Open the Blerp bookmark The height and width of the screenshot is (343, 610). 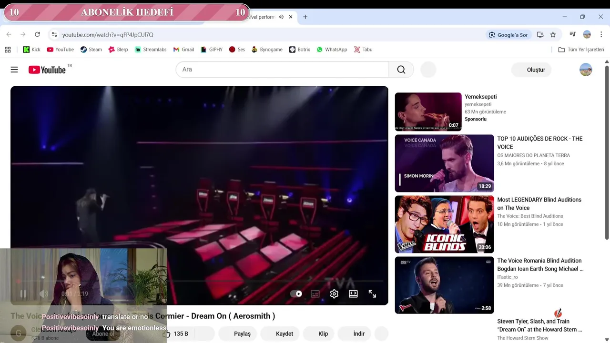tap(118, 50)
